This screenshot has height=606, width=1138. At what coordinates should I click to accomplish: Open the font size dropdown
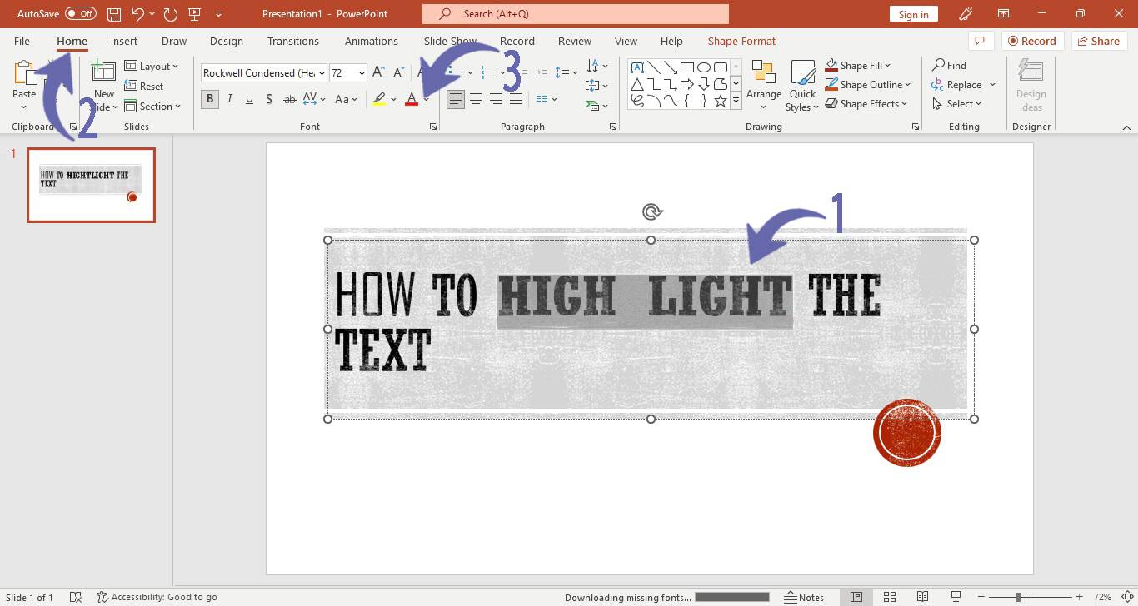(x=362, y=73)
